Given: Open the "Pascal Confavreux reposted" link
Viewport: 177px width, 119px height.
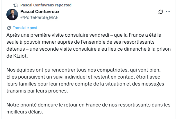Looking at the screenshot, I should 46,5.
